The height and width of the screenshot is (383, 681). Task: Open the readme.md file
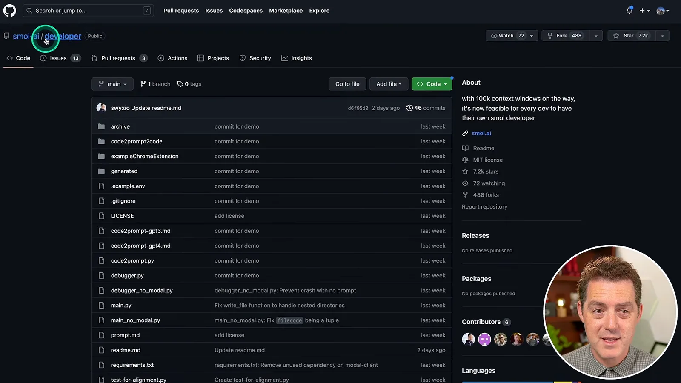point(126,350)
